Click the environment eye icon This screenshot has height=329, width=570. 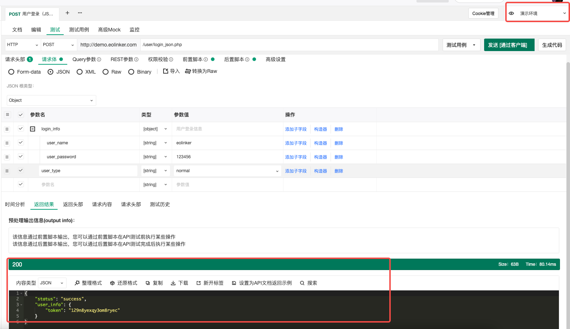(x=511, y=13)
